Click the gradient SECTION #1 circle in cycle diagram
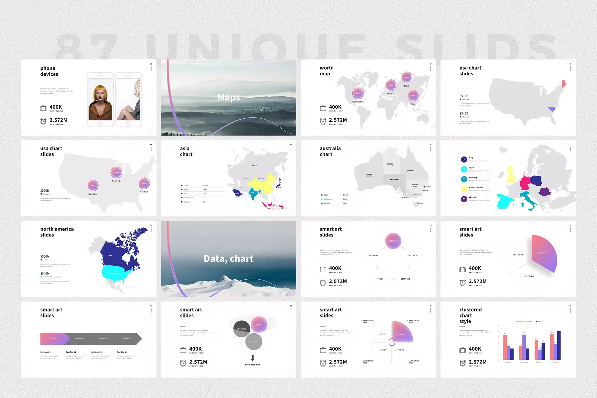The image size is (597, 398). click(x=393, y=241)
